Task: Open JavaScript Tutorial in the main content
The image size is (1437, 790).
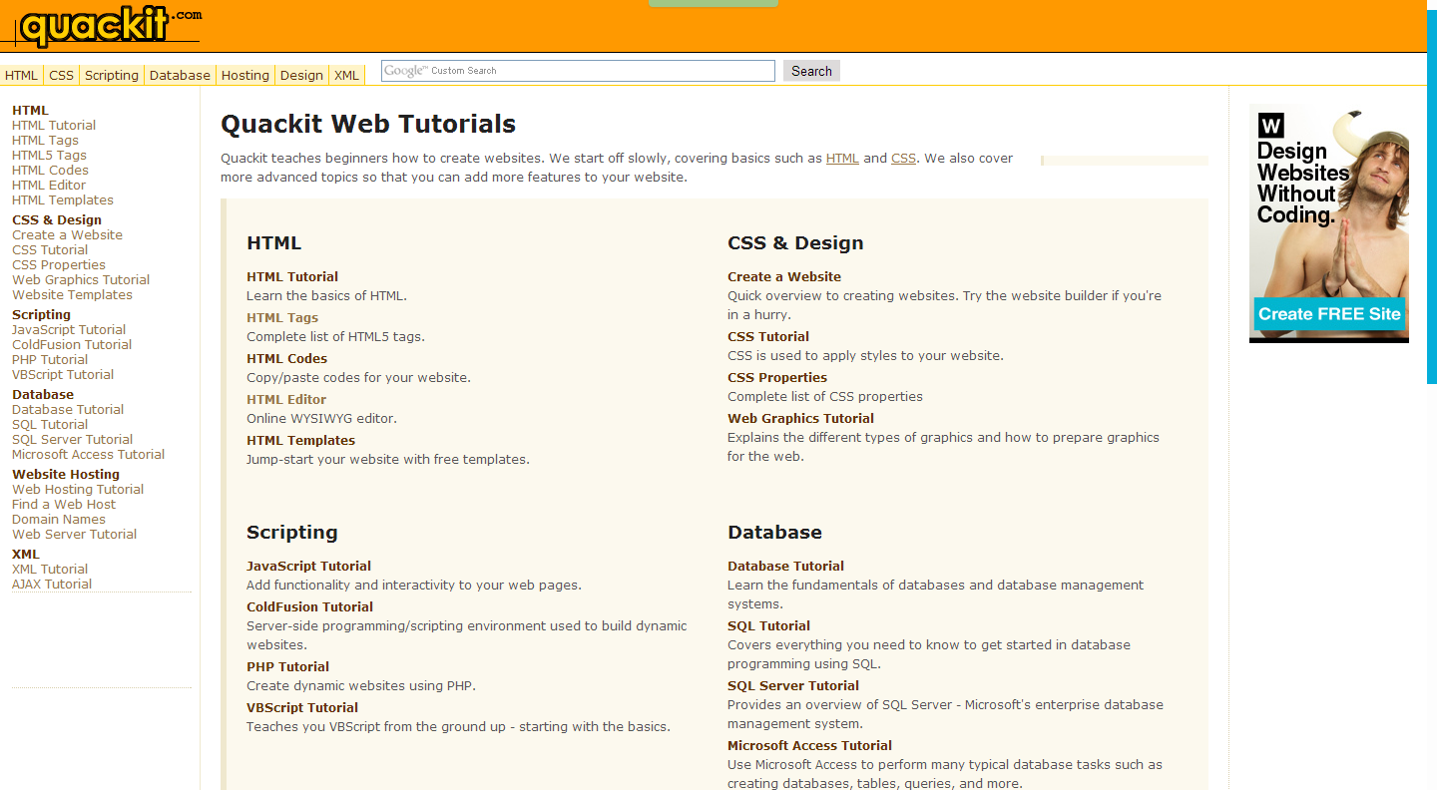Action: pos(309,567)
